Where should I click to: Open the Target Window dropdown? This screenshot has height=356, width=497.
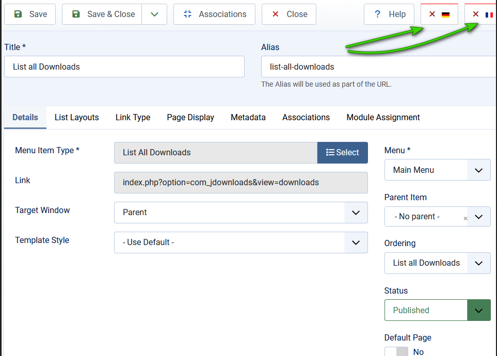point(241,213)
